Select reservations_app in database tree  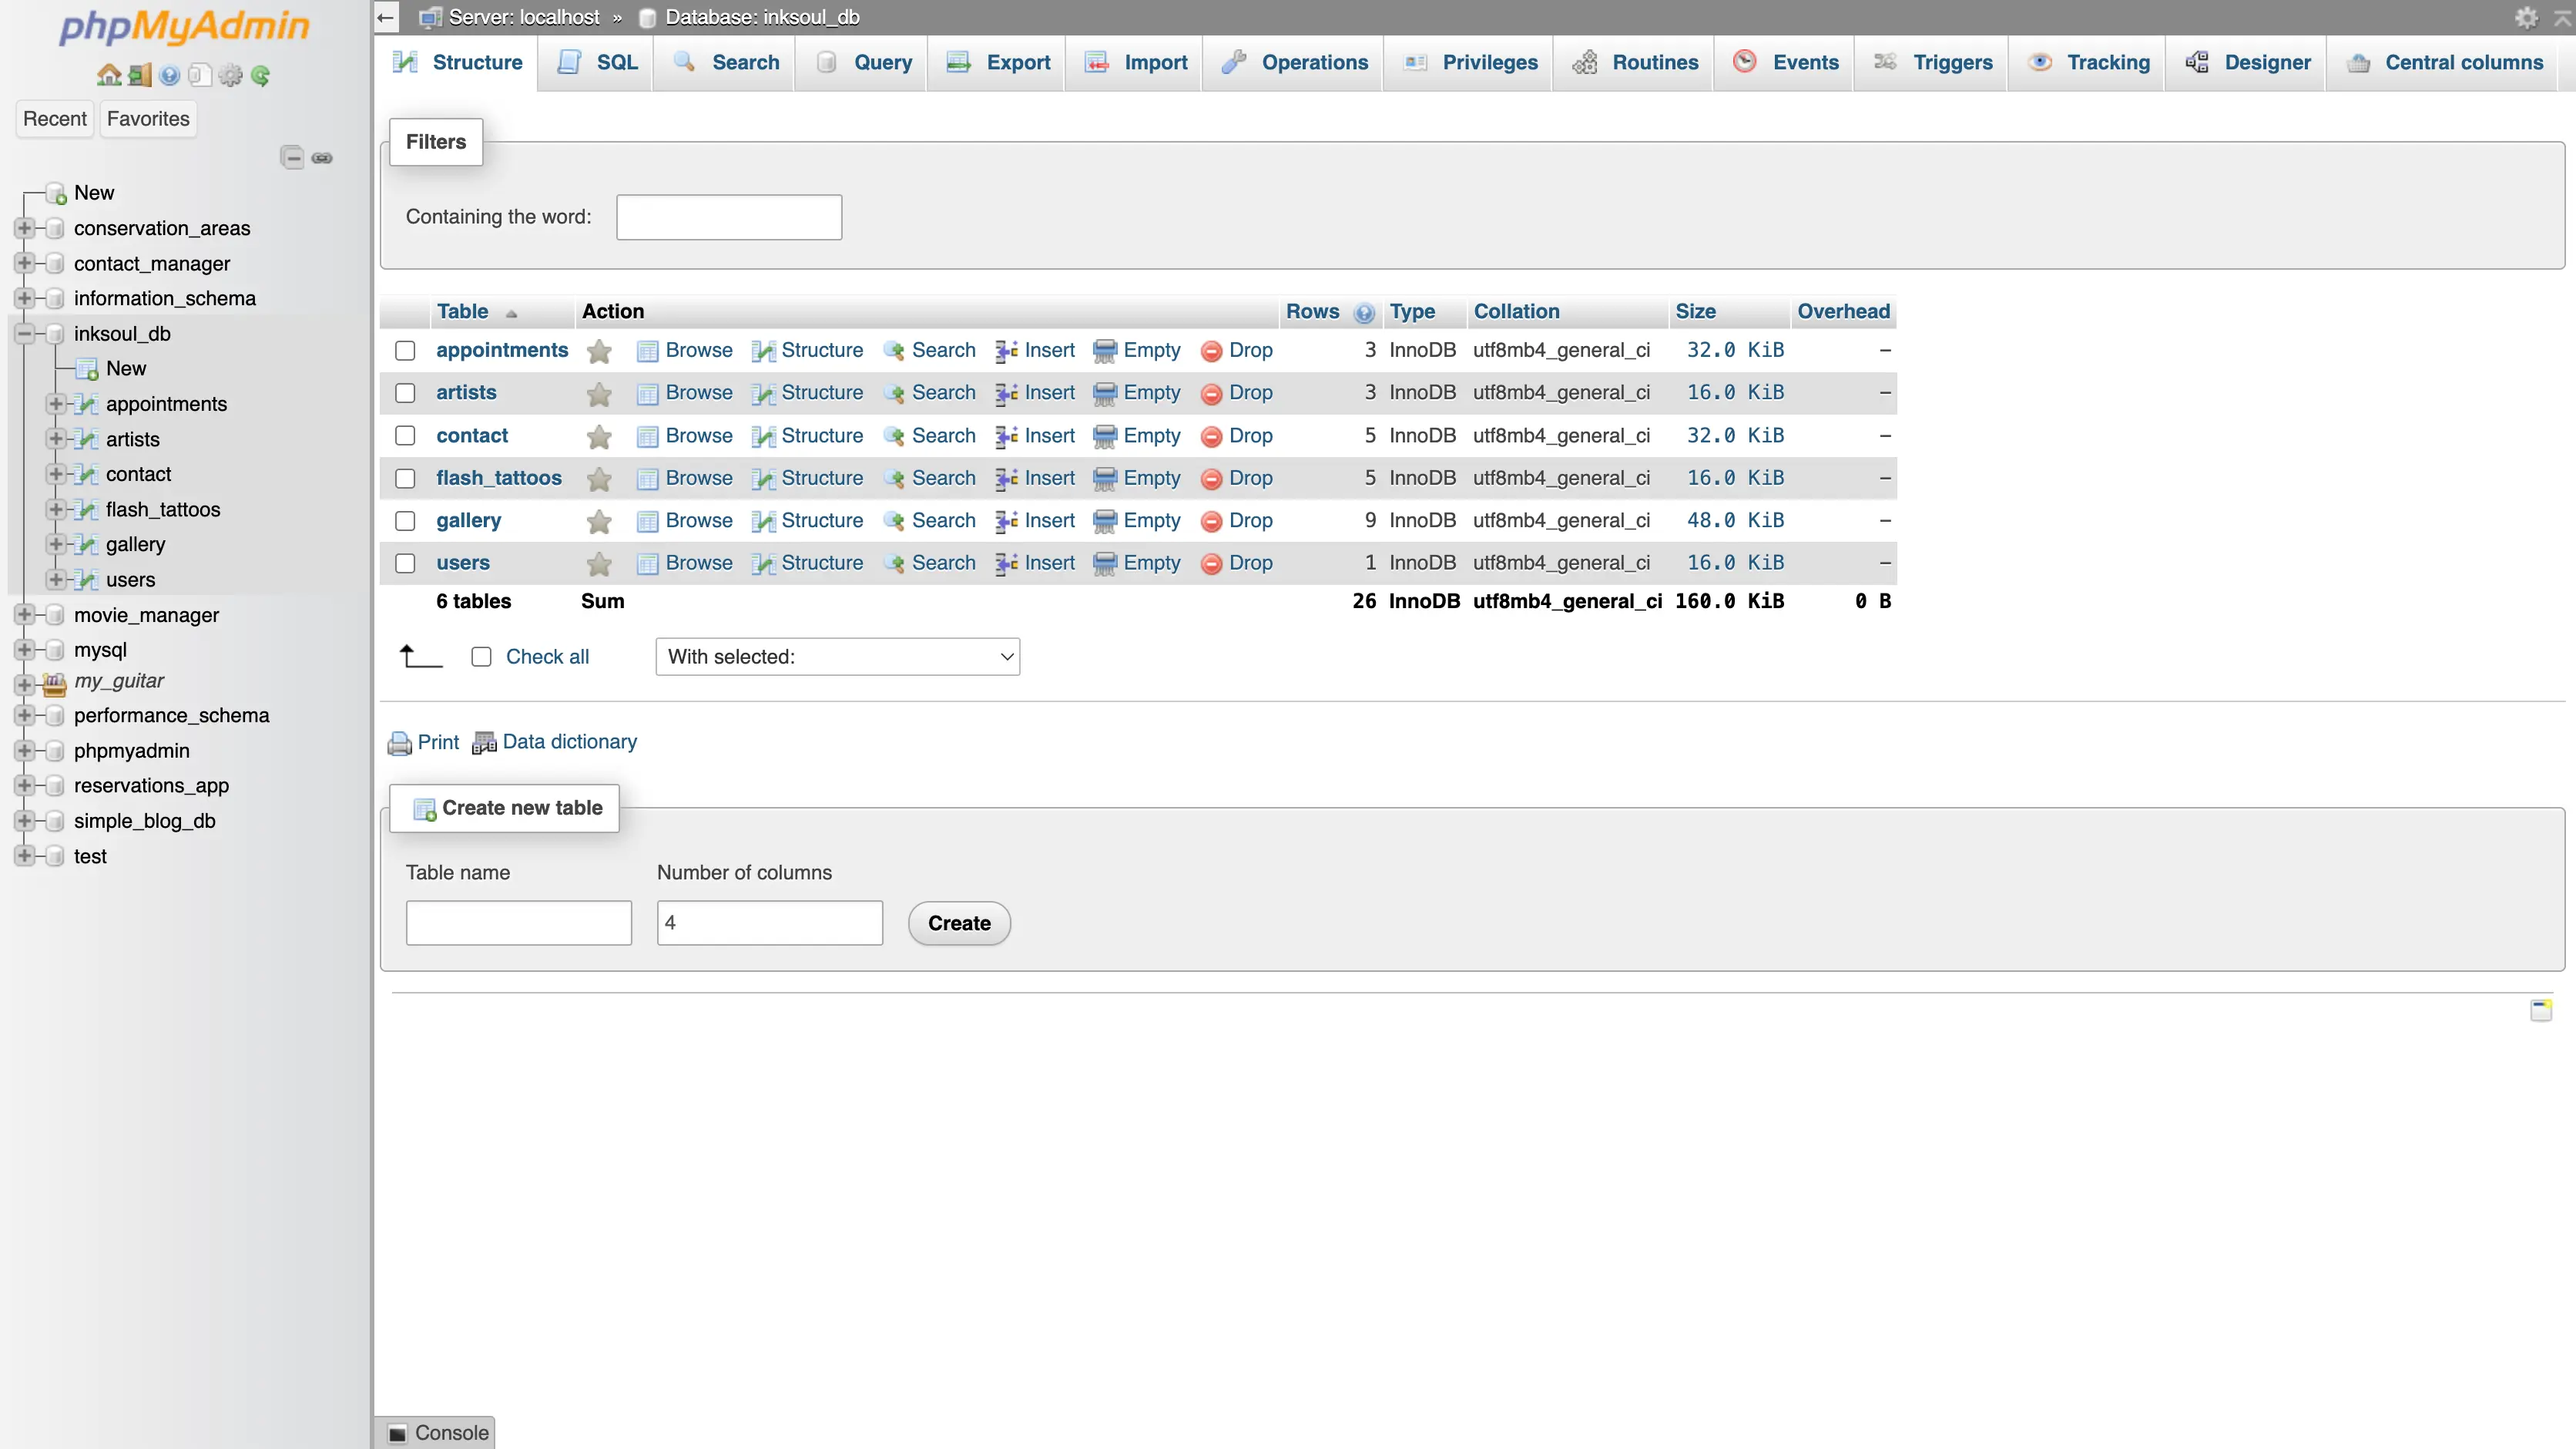click(x=151, y=785)
